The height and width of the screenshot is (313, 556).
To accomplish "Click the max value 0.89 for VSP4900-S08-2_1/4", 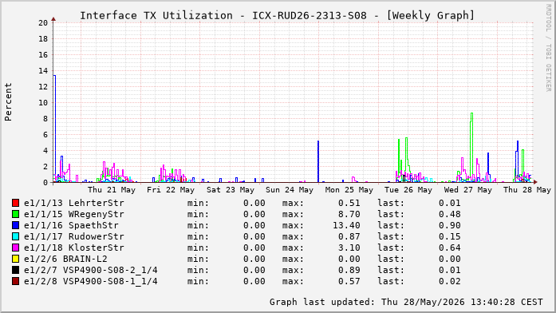I will click(349, 270).
